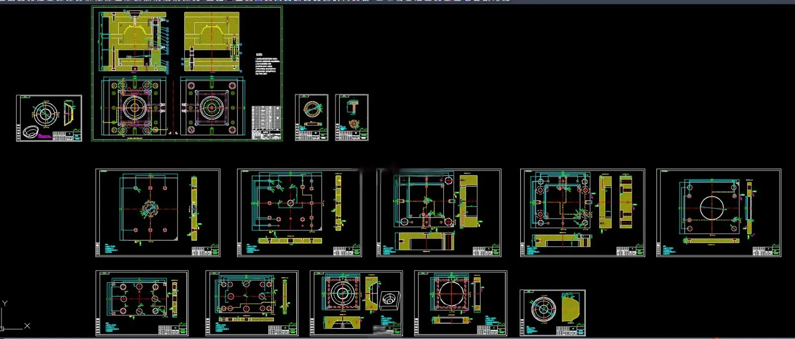Pick the assembly plan view with magenta outlines
This screenshot has width=795, height=339.
134,106
